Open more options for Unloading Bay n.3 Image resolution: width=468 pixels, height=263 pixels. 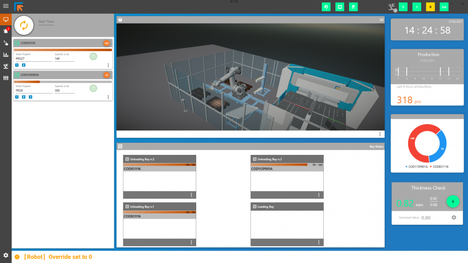(x=319, y=195)
